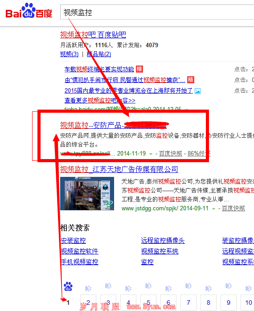Open 江苏天地广告传媒有限公司 result title
Screen dimensions: 254x311
[119, 169]
